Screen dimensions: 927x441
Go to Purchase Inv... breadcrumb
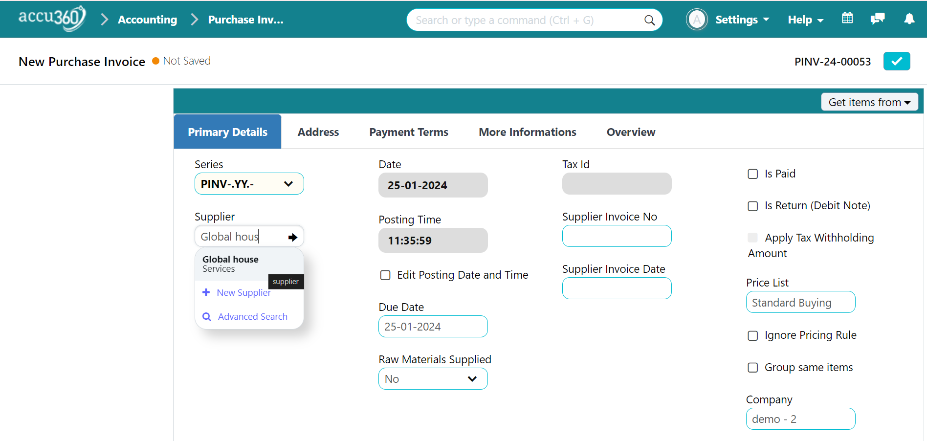pos(246,20)
